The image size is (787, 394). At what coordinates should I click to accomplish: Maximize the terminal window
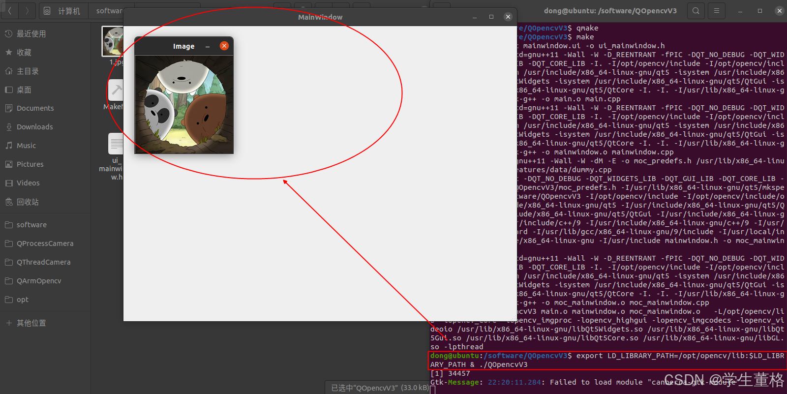[x=760, y=11]
